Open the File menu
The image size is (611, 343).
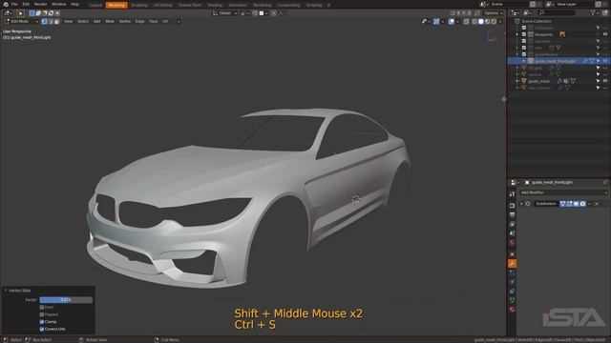pos(14,4)
